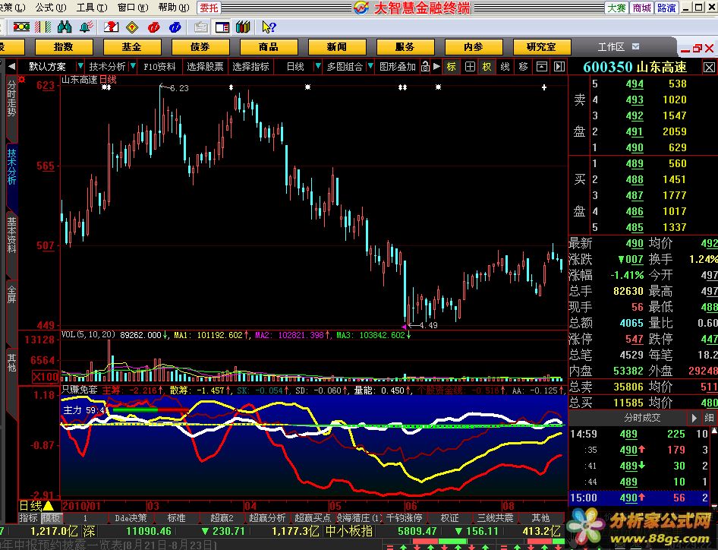Activate the context help cursor icon

pyautogui.click(x=269, y=27)
